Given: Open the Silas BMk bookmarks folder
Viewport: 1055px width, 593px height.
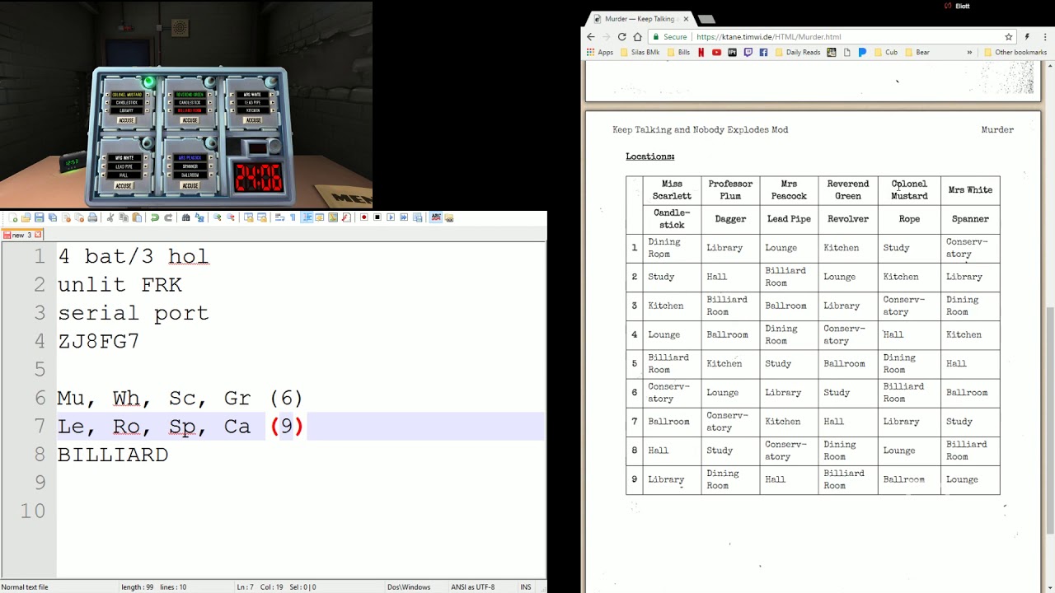Looking at the screenshot, I should (639, 52).
